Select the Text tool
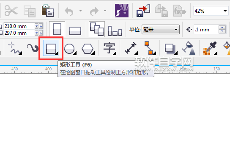Screen dimensions: 230x167 point(110,48)
